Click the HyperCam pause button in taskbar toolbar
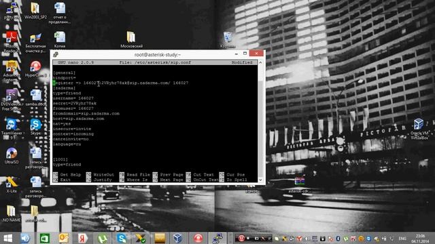The image size is (435, 244). click(241, 238)
